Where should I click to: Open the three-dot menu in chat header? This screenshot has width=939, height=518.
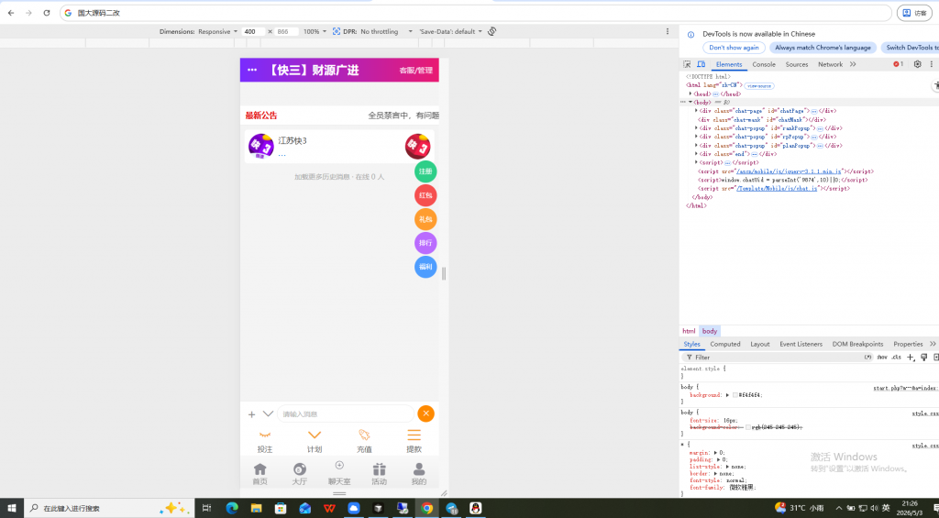point(252,70)
